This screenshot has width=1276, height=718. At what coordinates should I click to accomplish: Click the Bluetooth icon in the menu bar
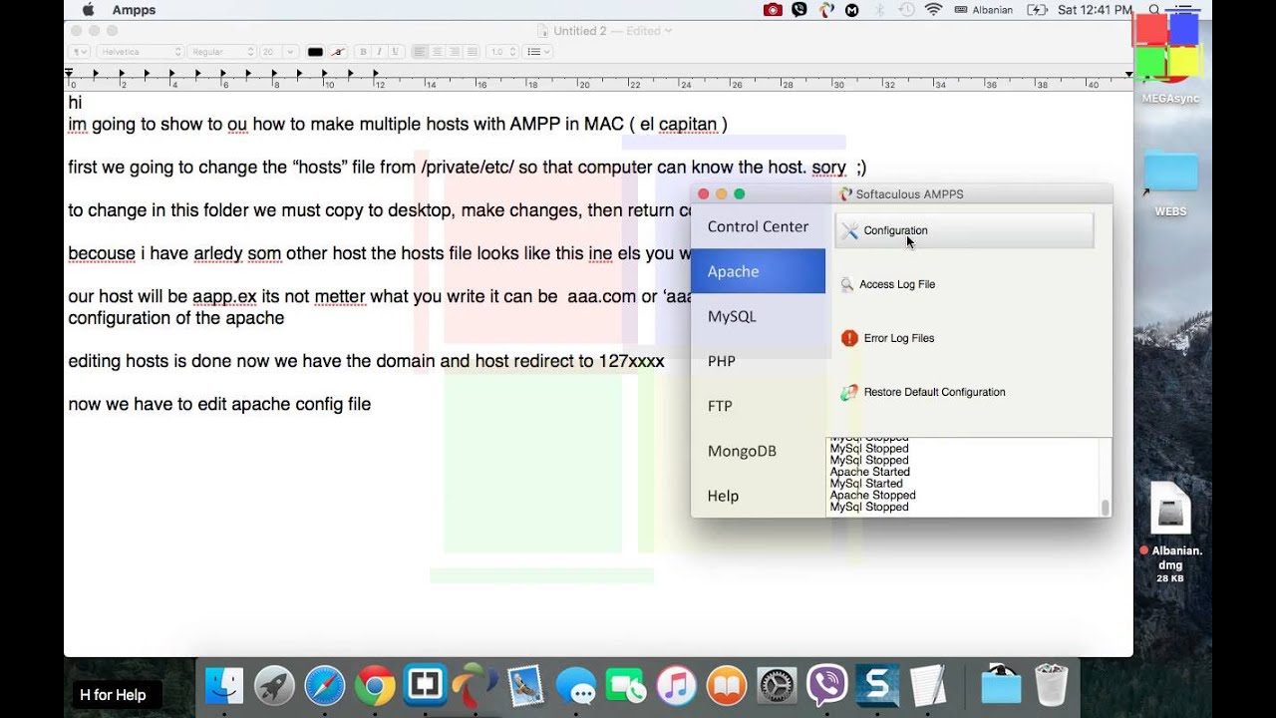click(x=879, y=10)
